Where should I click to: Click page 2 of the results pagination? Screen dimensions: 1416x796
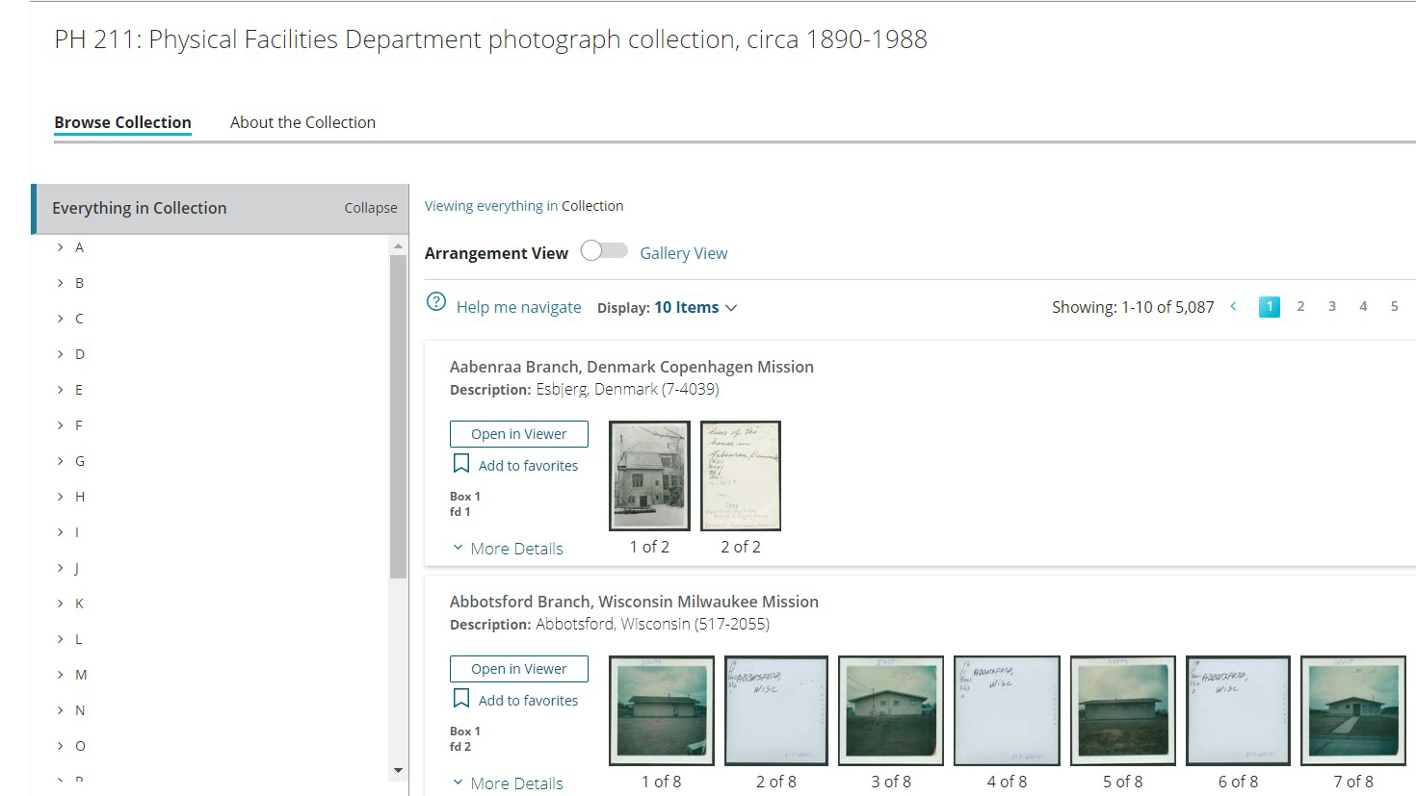[1300, 305]
